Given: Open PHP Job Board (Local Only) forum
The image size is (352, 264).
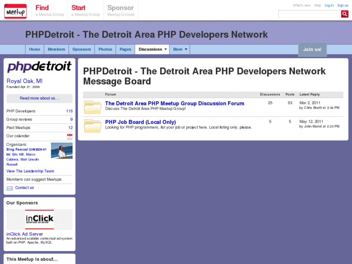Looking at the screenshot, I should (140, 122).
